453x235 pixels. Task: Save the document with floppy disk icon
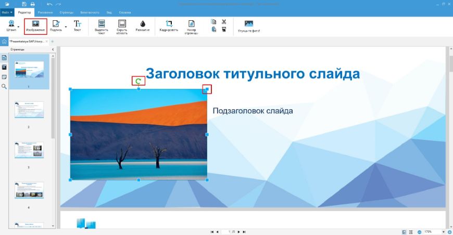coord(24,4)
